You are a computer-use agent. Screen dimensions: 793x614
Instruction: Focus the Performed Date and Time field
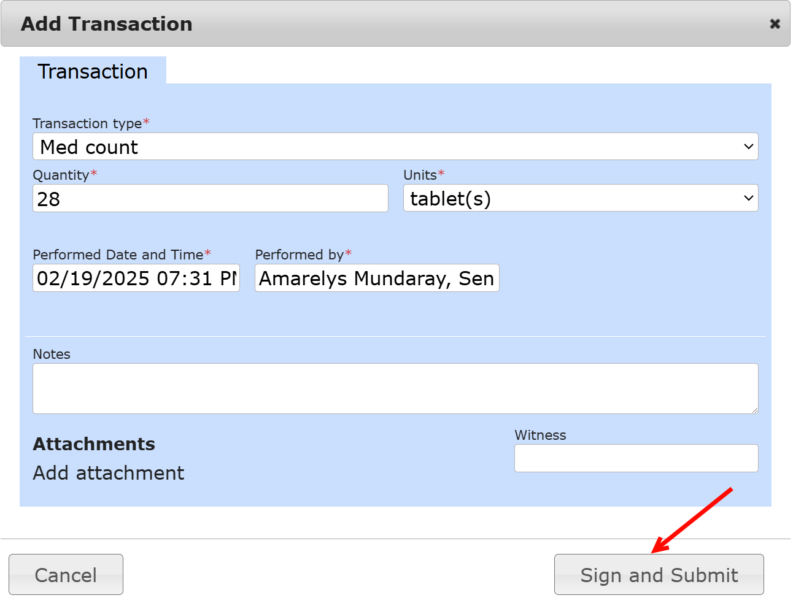(136, 278)
